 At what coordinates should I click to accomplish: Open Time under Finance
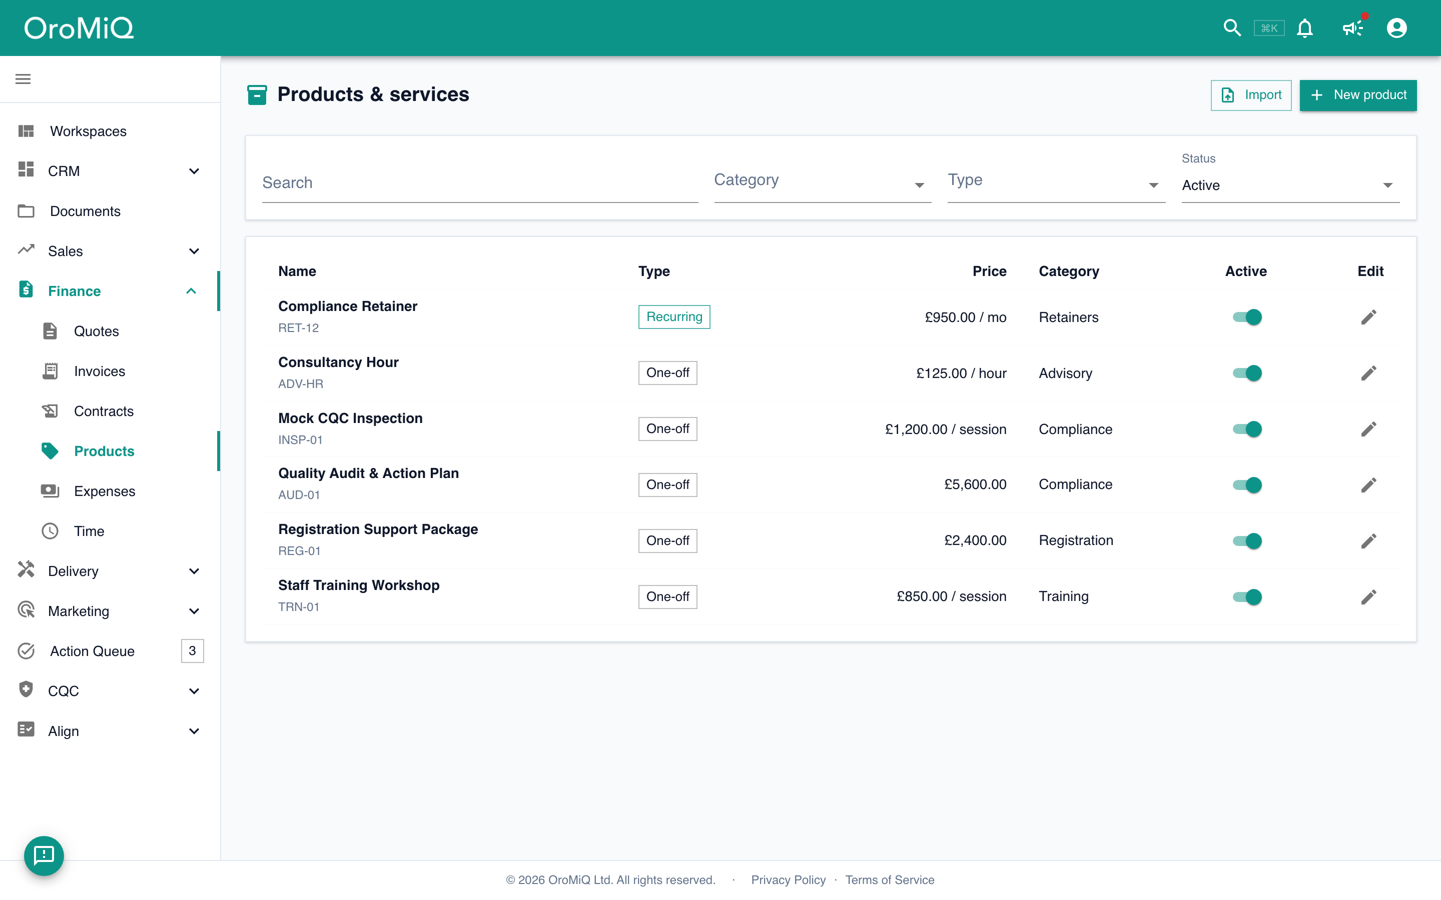110,531
